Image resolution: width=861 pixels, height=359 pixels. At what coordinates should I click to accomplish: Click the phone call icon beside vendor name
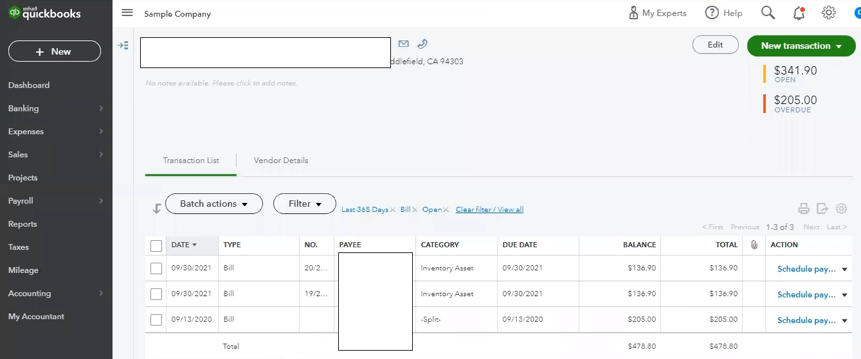point(422,44)
